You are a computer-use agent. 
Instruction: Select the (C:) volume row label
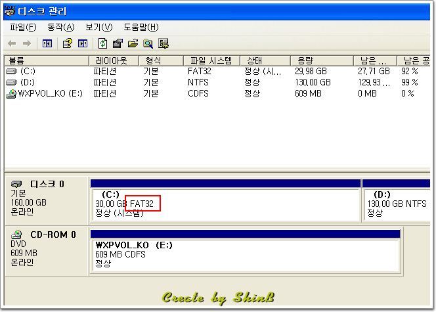coord(28,71)
